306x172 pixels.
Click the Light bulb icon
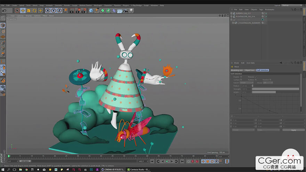[x=131, y=10]
